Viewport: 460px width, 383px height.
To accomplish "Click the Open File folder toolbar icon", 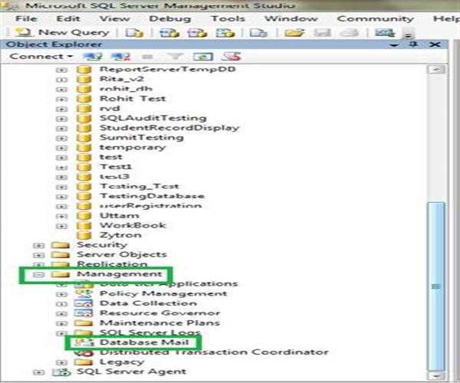I will 291,33.
